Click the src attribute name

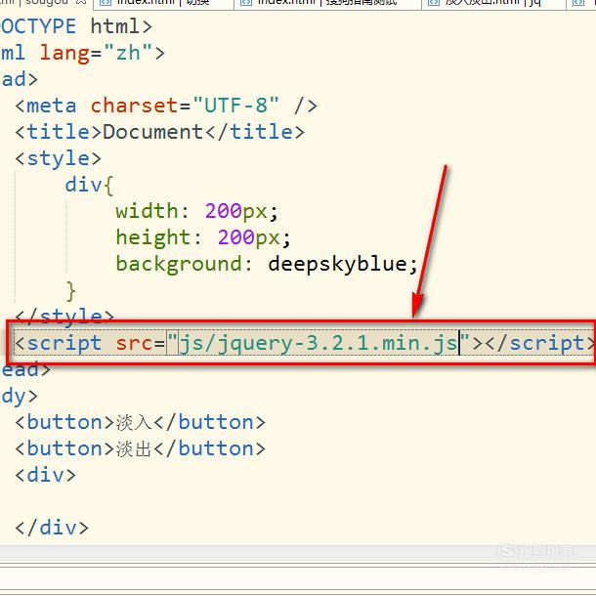click(134, 343)
